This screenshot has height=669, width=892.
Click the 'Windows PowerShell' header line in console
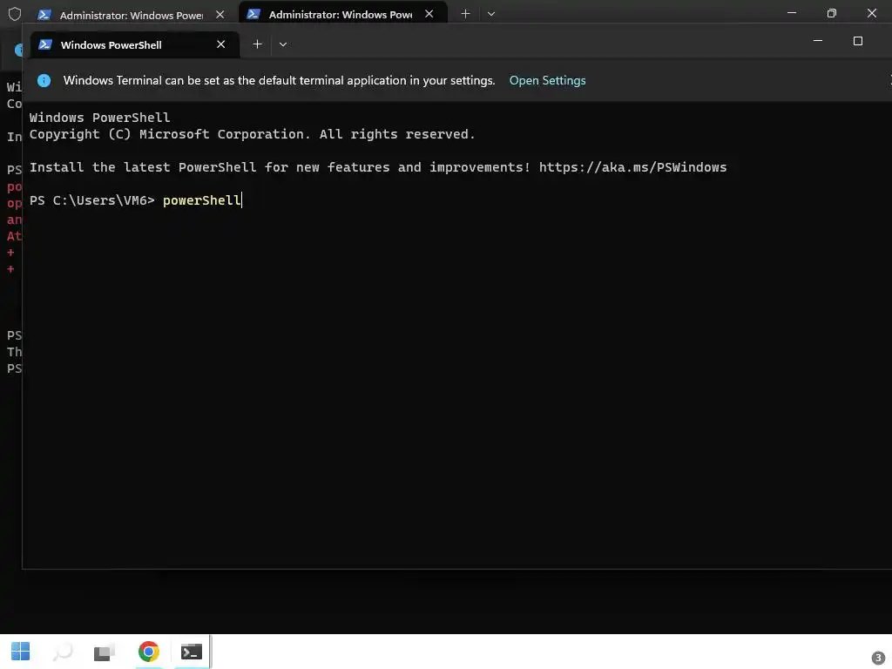(99, 118)
